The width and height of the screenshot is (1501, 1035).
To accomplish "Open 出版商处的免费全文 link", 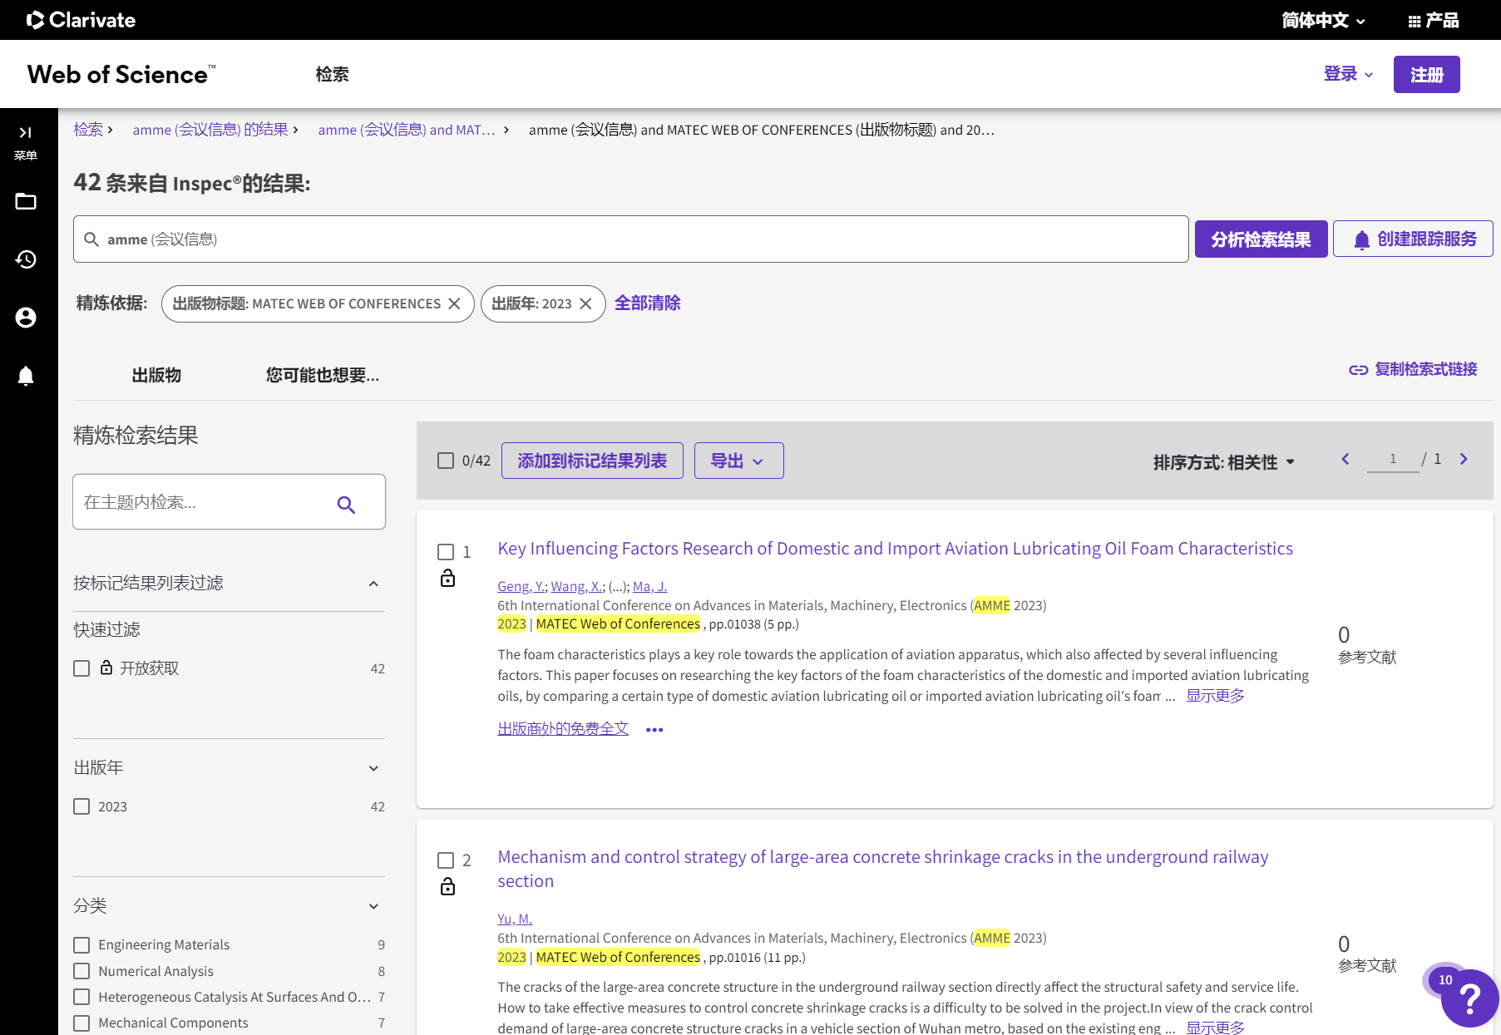I will click(563, 729).
